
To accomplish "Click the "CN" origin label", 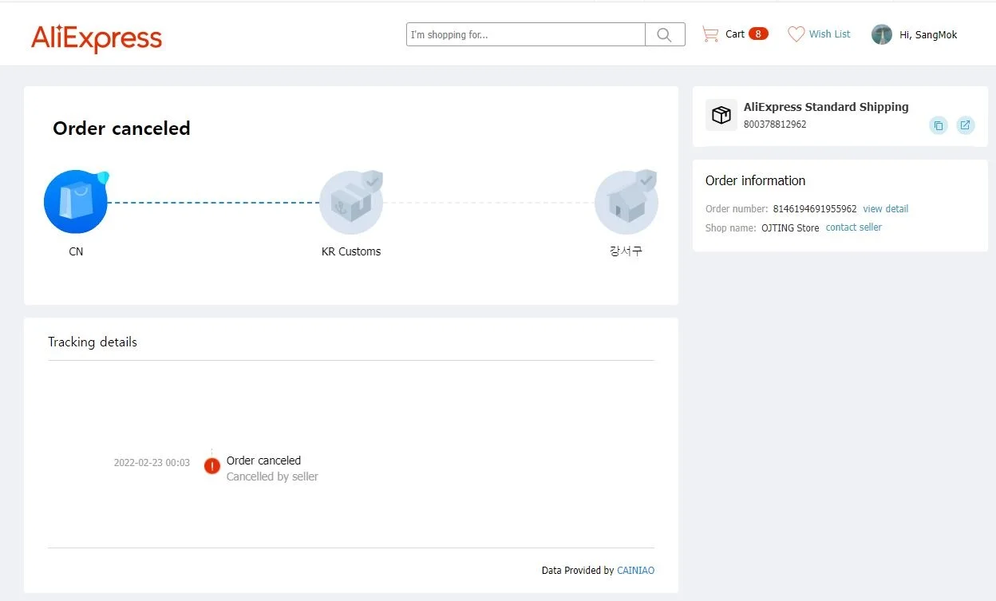I will 76,251.
